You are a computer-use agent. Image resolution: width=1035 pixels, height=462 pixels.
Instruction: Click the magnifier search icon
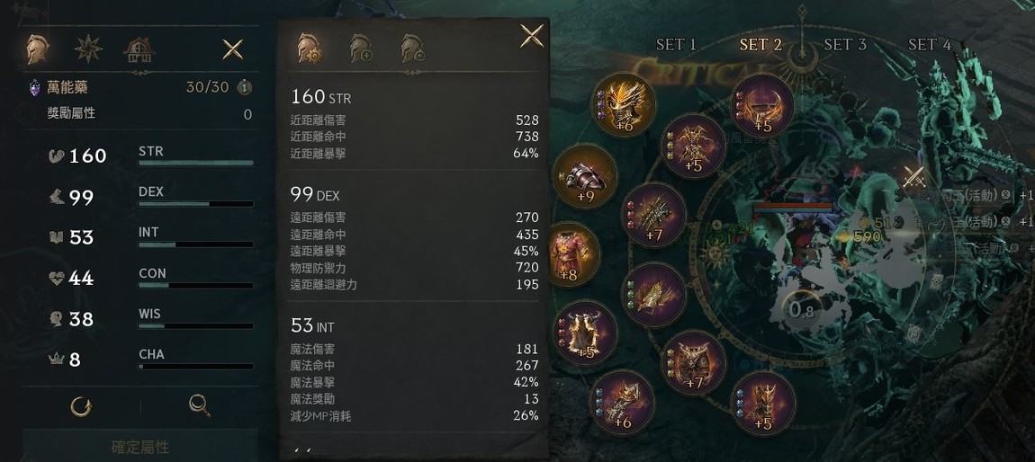coord(200,406)
